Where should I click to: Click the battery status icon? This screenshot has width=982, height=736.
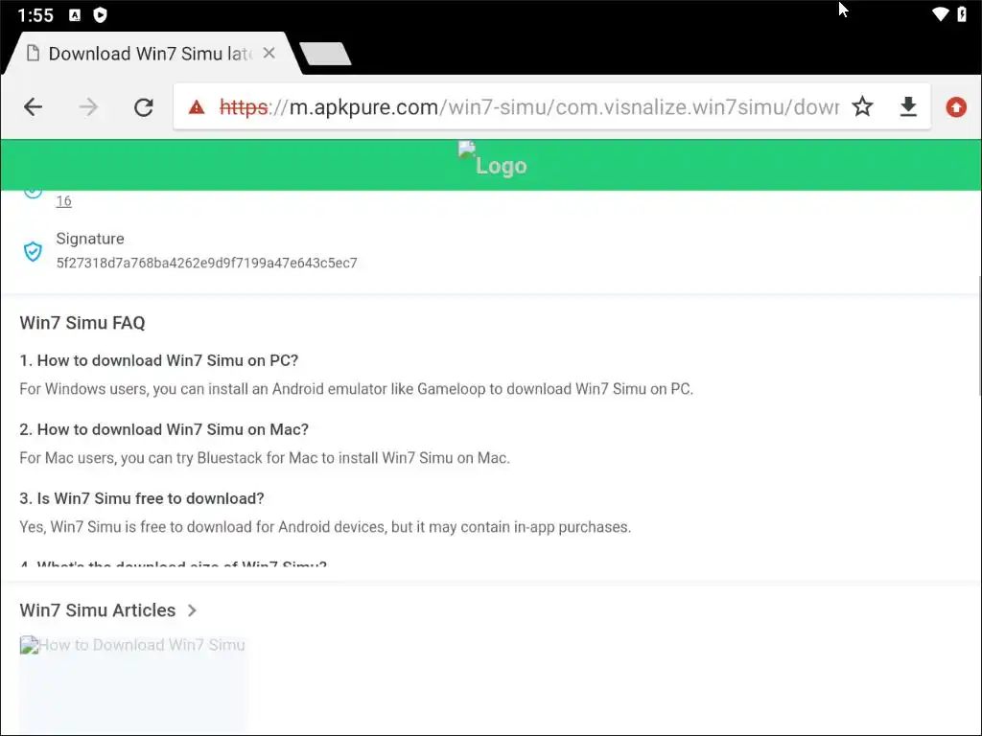[x=962, y=13]
